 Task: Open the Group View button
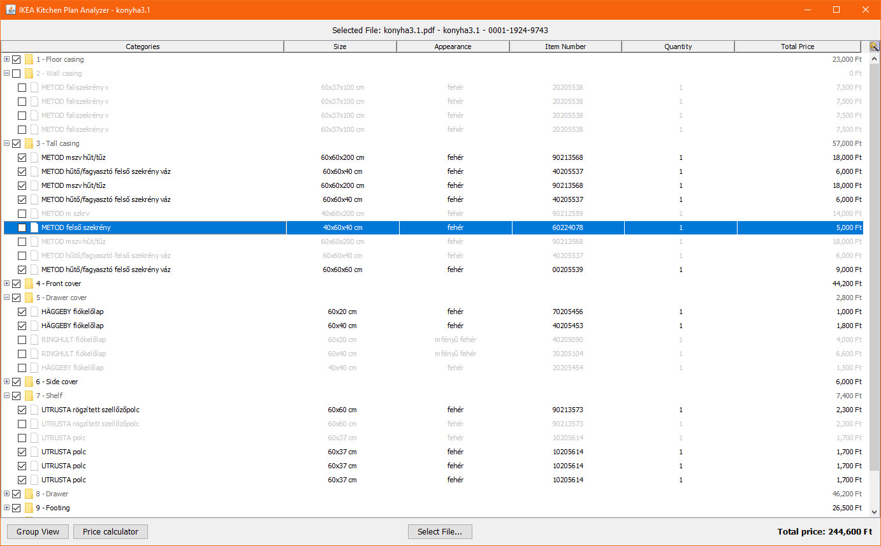pyautogui.click(x=38, y=531)
